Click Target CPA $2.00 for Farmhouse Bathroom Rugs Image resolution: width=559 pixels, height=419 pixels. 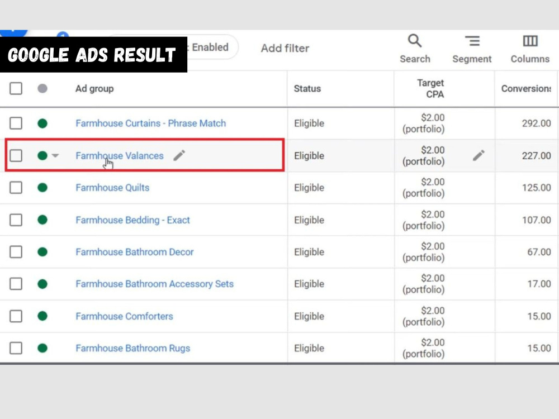click(424, 348)
